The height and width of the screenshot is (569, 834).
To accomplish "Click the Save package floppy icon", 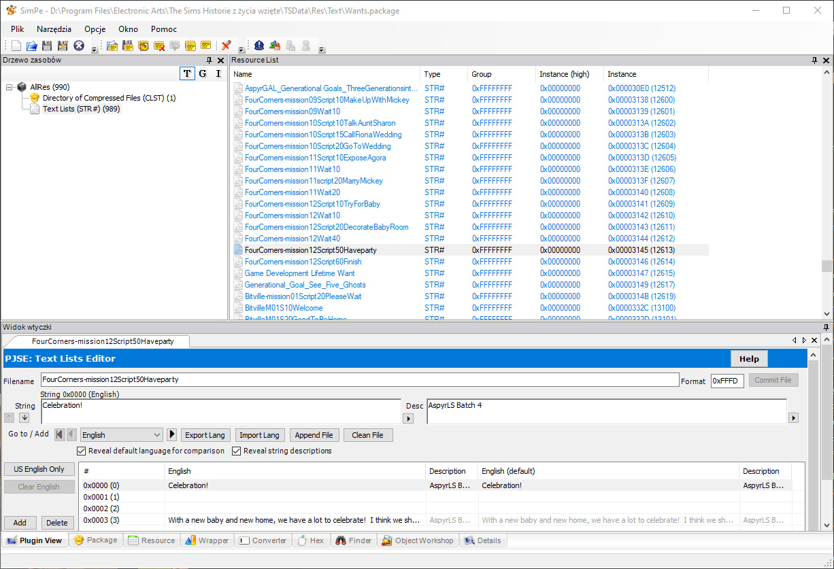I will pyautogui.click(x=47, y=46).
